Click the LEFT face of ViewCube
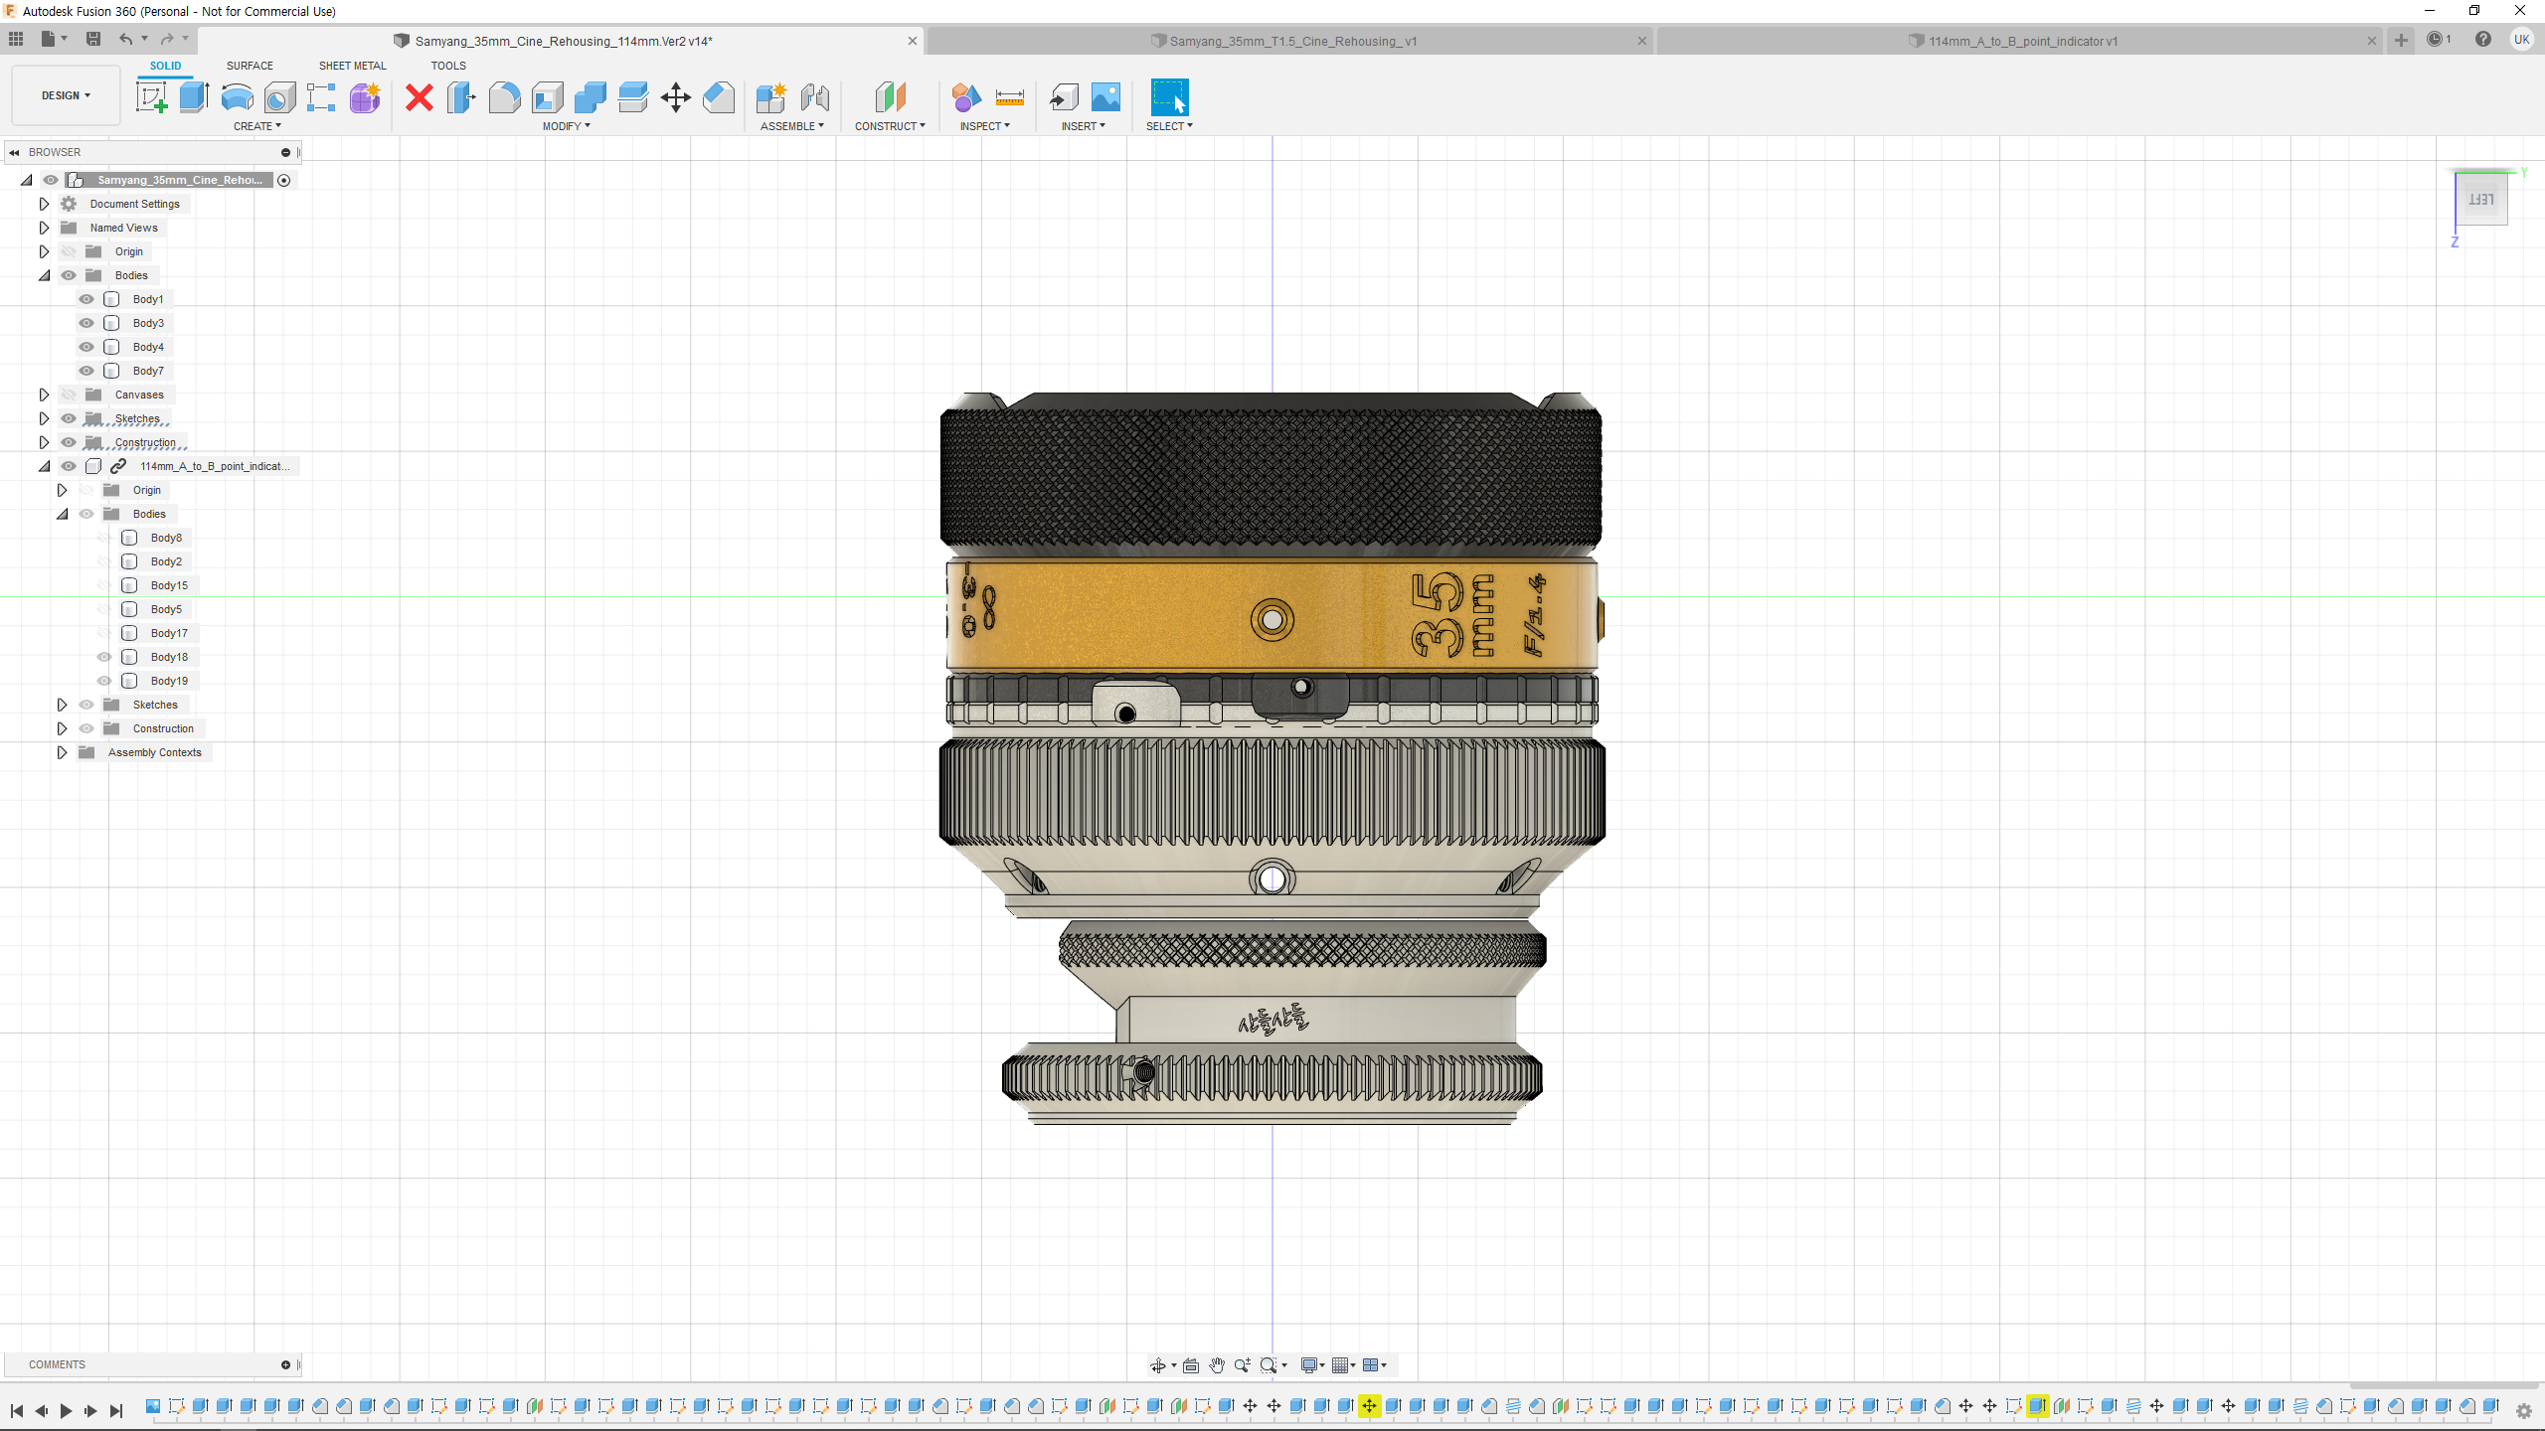This screenshot has height=1431, width=2545. 2480,200
